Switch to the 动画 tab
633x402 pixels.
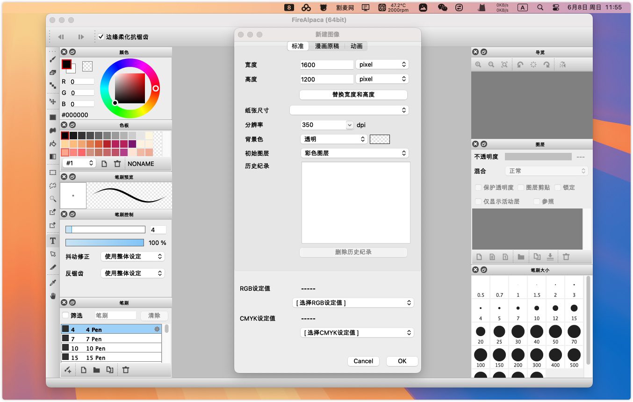point(356,46)
